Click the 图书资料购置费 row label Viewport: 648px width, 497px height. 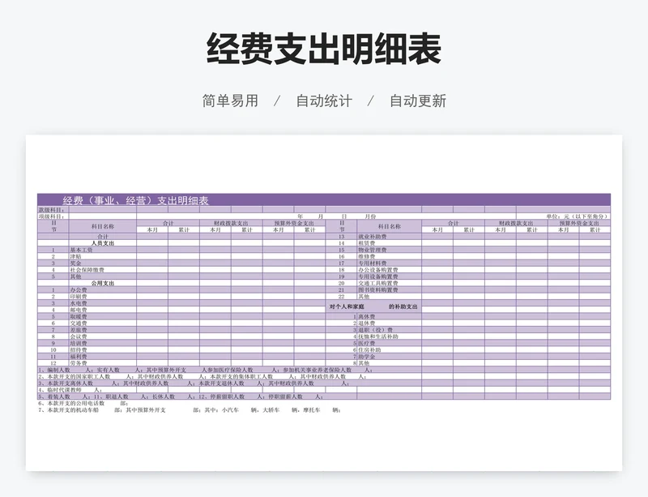coord(378,290)
